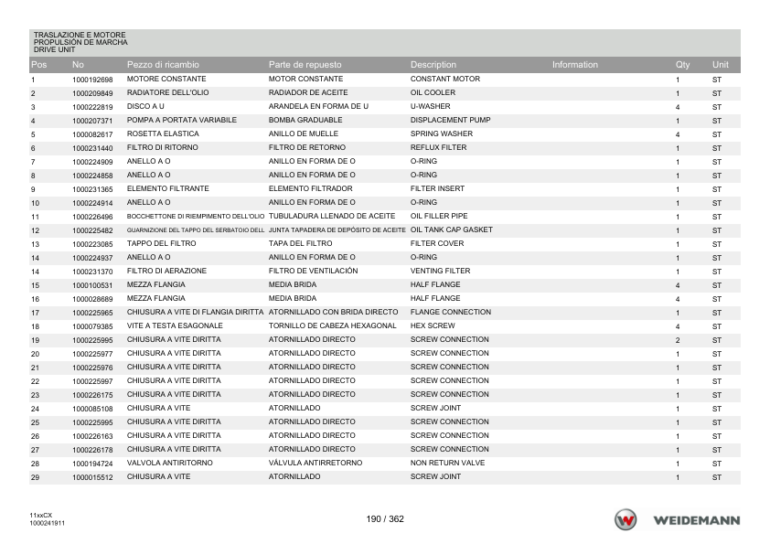
Task: Click FILTRO DI AERAZIONE cell
Action: (166, 271)
